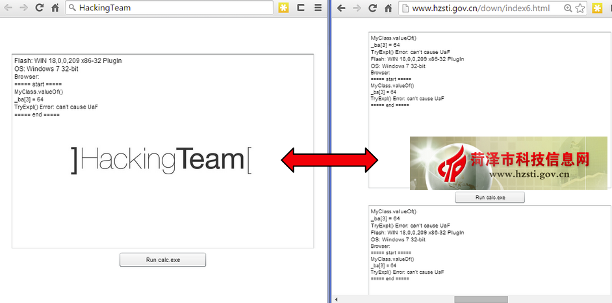Open the home page in the hzsti.gov.cn window
Viewport: 612px width, 303px height.
389,8
